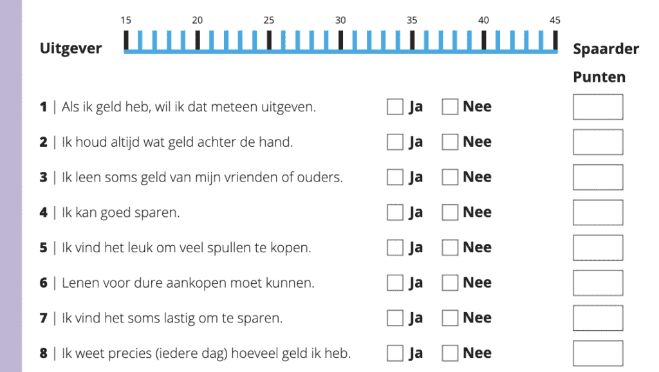This screenshot has width=659, height=372.
Task: Click the 'Spaarder' label right of the scale
Action: 606,49
